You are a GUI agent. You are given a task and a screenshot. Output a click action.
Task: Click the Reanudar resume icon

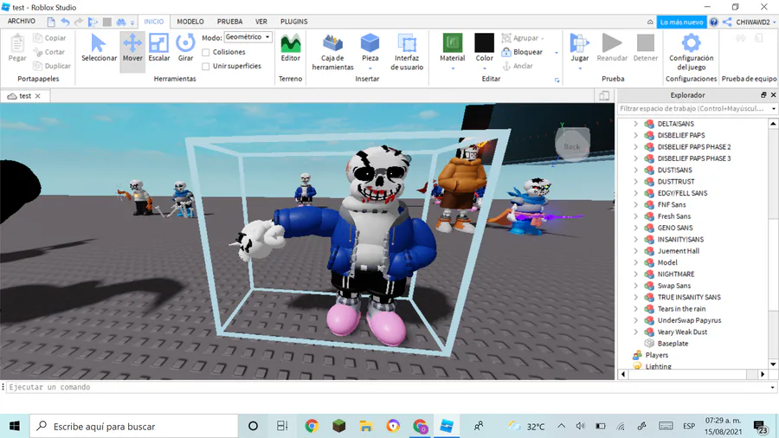tap(612, 43)
